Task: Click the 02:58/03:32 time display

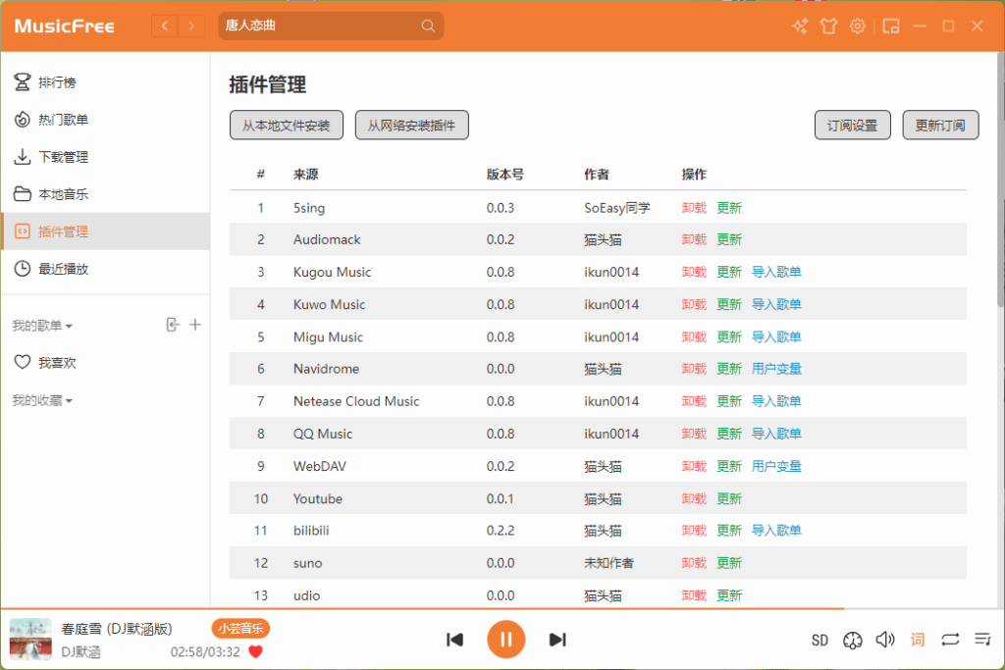Action: coord(205,652)
